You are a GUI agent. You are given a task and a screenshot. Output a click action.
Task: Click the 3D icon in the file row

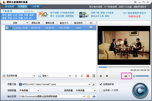pos(91,27)
